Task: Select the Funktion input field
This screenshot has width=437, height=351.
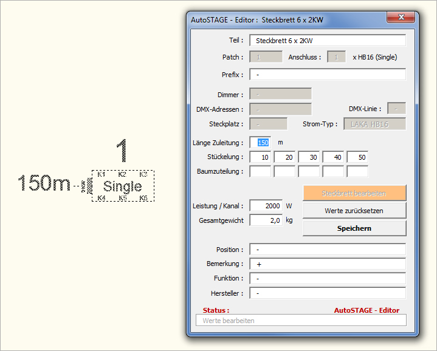Action: click(327, 279)
